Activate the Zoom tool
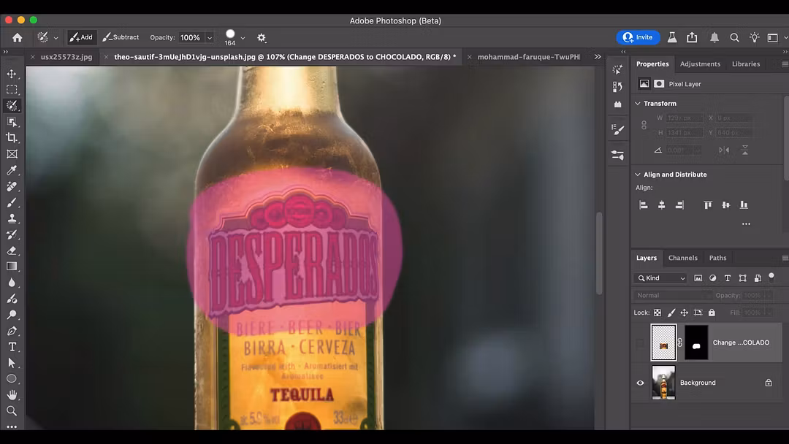Screen dimensions: 789x444 click(x=12, y=410)
